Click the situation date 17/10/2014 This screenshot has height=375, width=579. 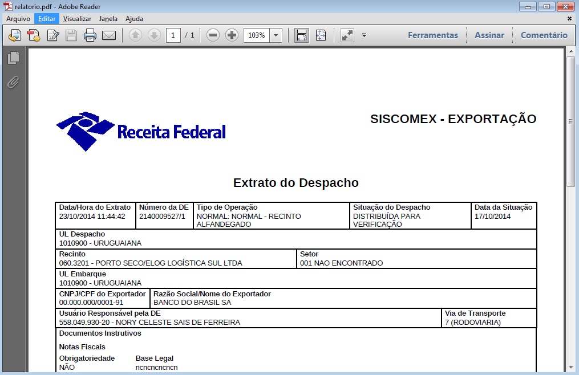coord(493,217)
